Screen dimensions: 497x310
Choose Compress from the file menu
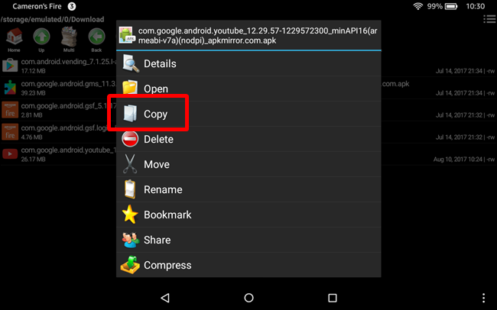pyautogui.click(x=248, y=265)
